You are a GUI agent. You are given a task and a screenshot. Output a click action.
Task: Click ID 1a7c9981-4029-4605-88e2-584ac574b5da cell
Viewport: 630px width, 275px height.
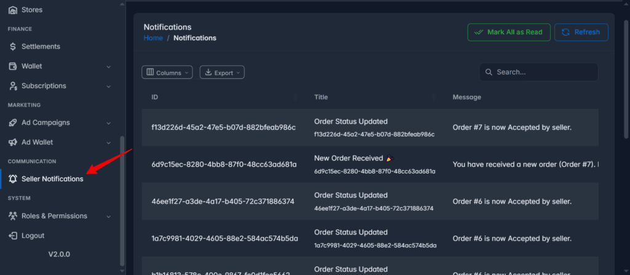[x=225, y=239]
